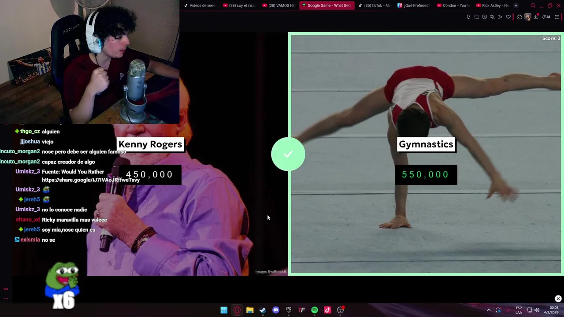Open the browser easy setup menu icon
Screen dimensions: 564x317
[x=557, y=17]
